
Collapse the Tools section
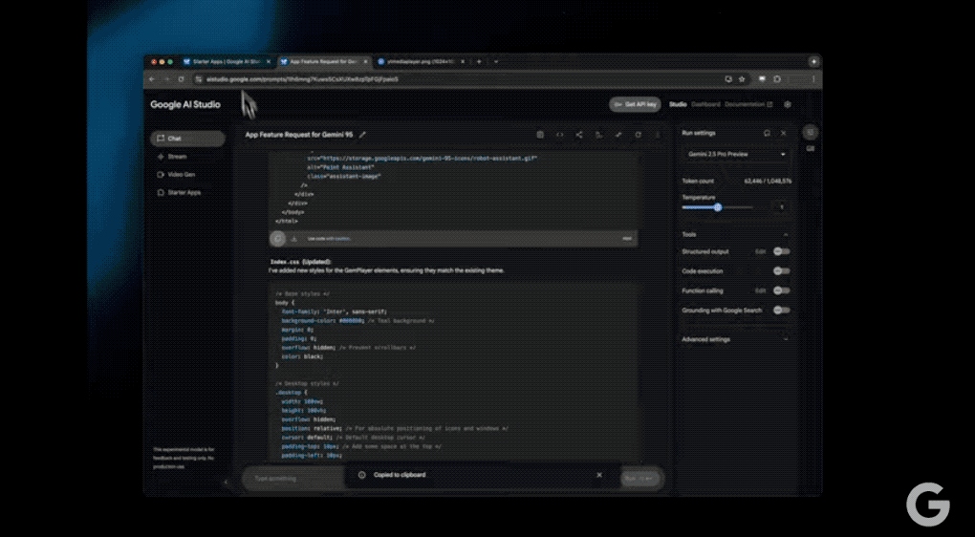[x=786, y=234]
